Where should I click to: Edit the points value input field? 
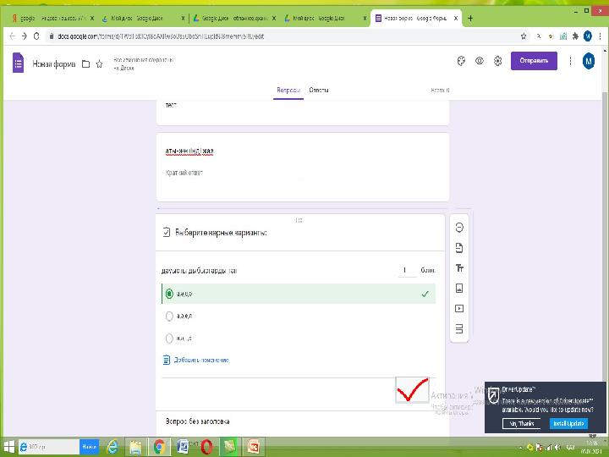click(x=406, y=270)
